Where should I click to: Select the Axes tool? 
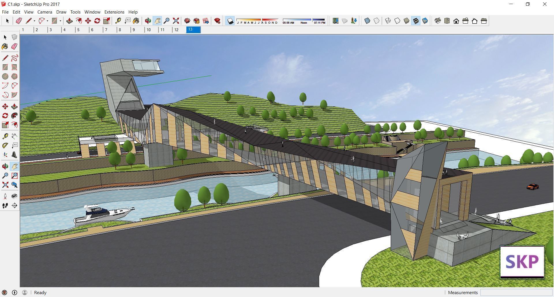click(5, 155)
